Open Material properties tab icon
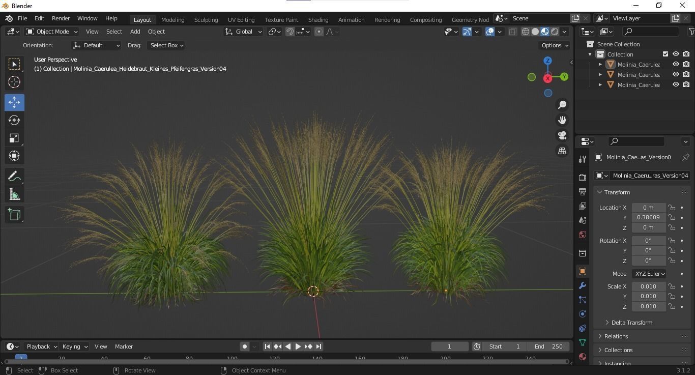The height and width of the screenshot is (375, 695). click(x=583, y=357)
